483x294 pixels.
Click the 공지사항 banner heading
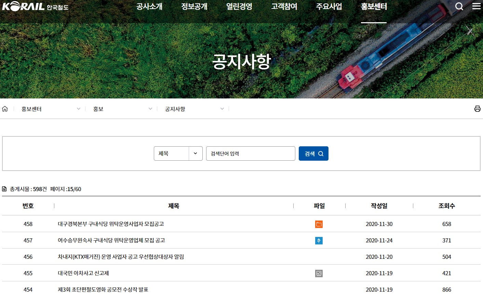[x=242, y=62]
